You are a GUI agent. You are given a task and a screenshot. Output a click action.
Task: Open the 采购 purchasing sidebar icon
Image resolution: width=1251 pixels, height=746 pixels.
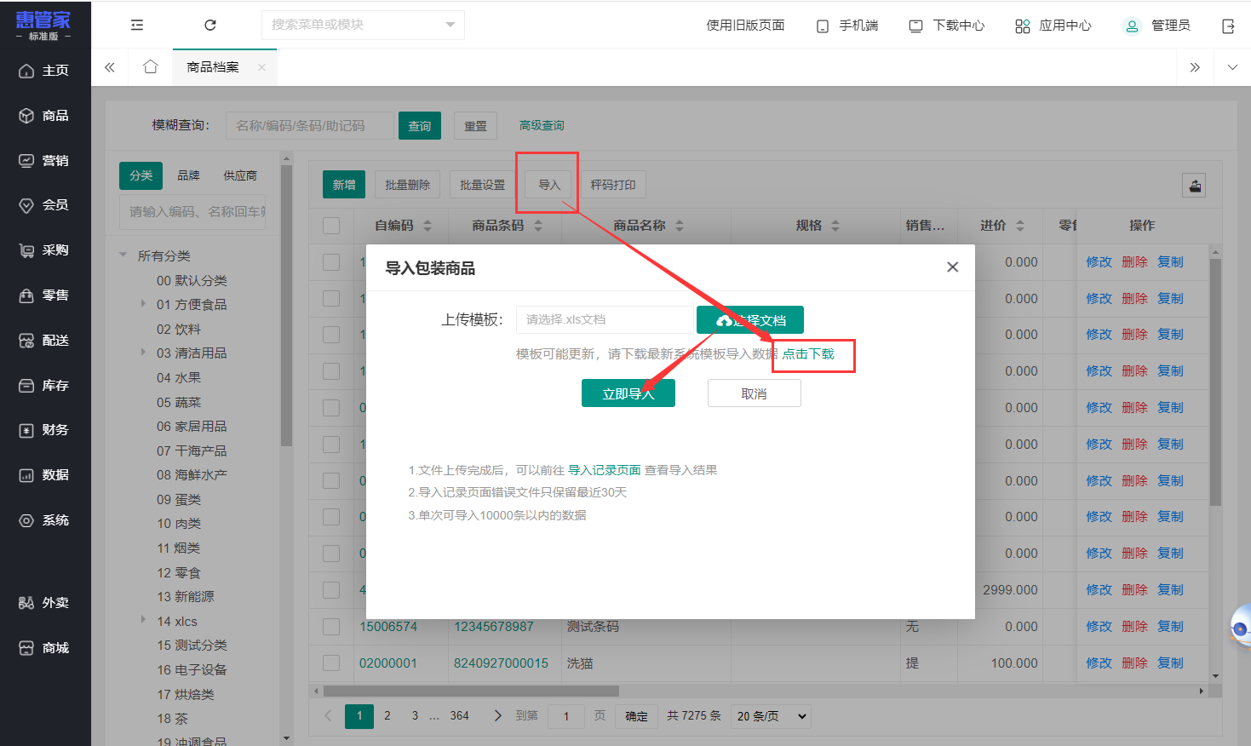(26, 250)
